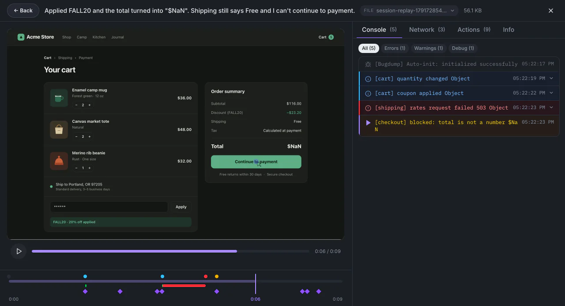
Task: Expand the quantity changed log entry
Action: click(551, 79)
